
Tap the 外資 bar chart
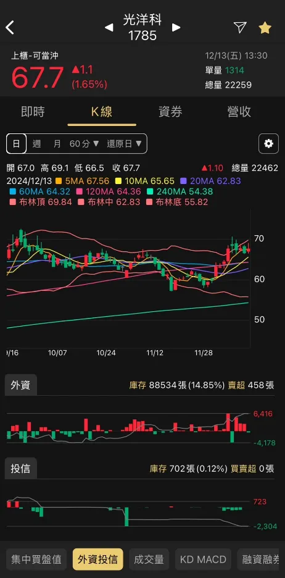[x=128, y=427]
